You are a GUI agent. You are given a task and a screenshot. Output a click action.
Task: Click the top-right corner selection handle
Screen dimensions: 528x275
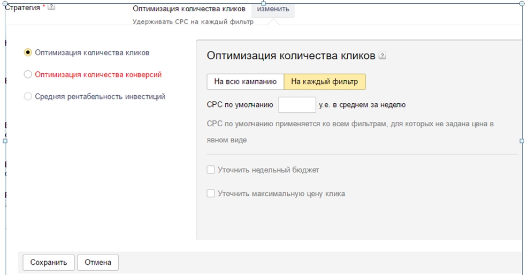tap(522, 3)
